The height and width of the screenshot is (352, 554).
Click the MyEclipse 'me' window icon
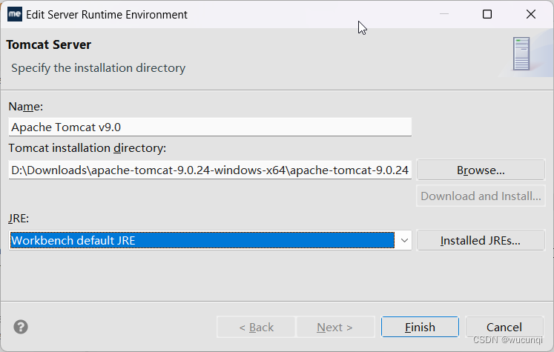click(x=15, y=14)
